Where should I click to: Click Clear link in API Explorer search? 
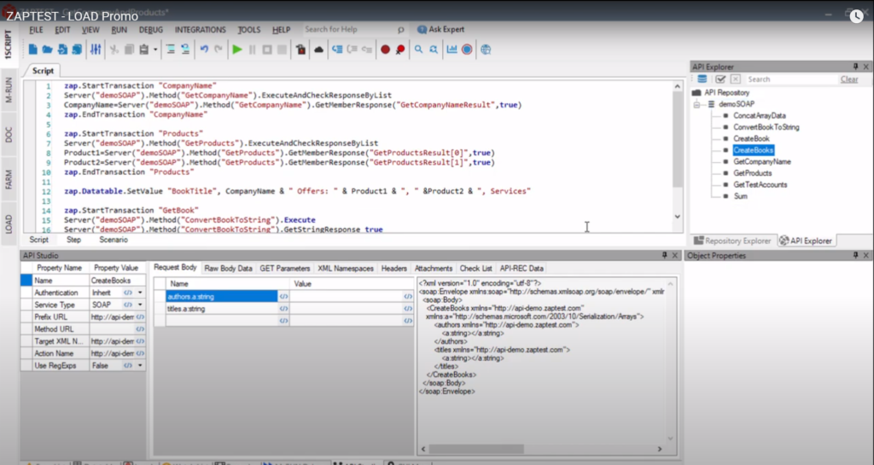tap(849, 79)
